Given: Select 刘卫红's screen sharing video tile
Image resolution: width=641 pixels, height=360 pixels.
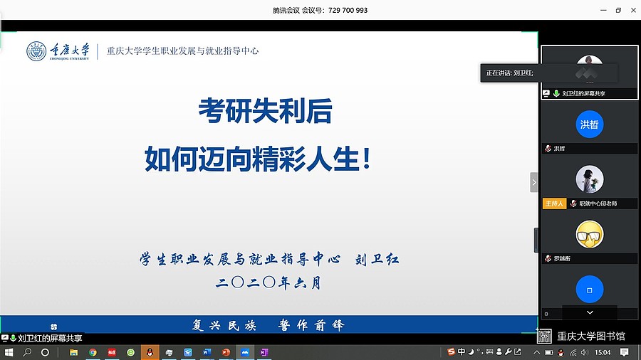Looking at the screenshot, I should 589,73.
